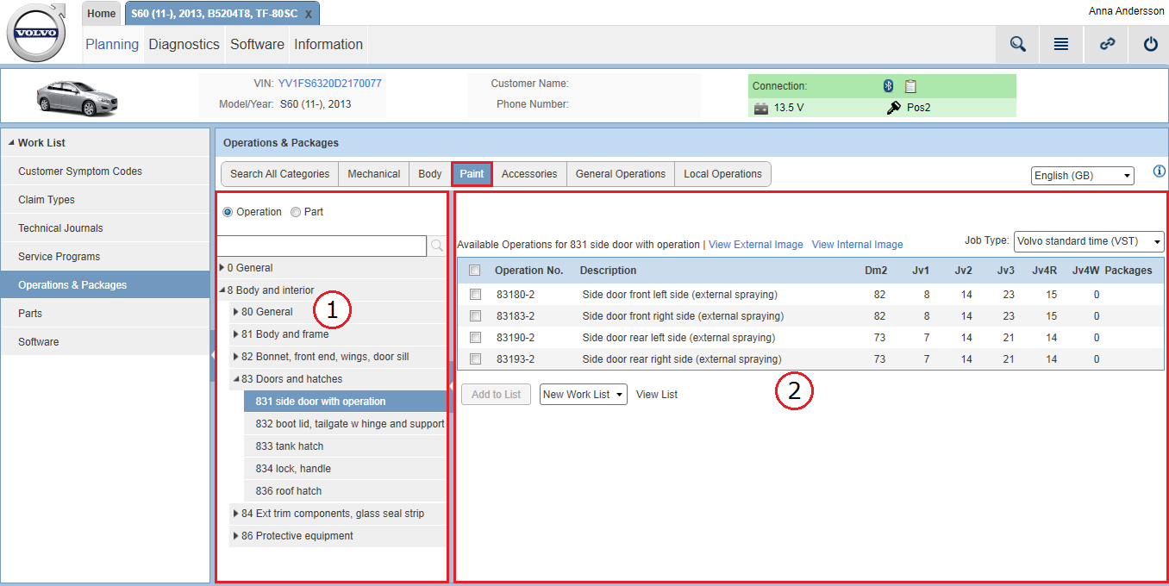The image size is (1169, 586).
Task: Open Service Programs in sidebar
Action: pos(105,257)
